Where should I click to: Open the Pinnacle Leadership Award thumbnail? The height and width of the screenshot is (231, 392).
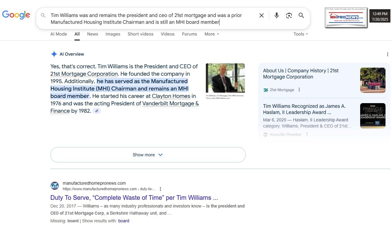tap(373, 116)
